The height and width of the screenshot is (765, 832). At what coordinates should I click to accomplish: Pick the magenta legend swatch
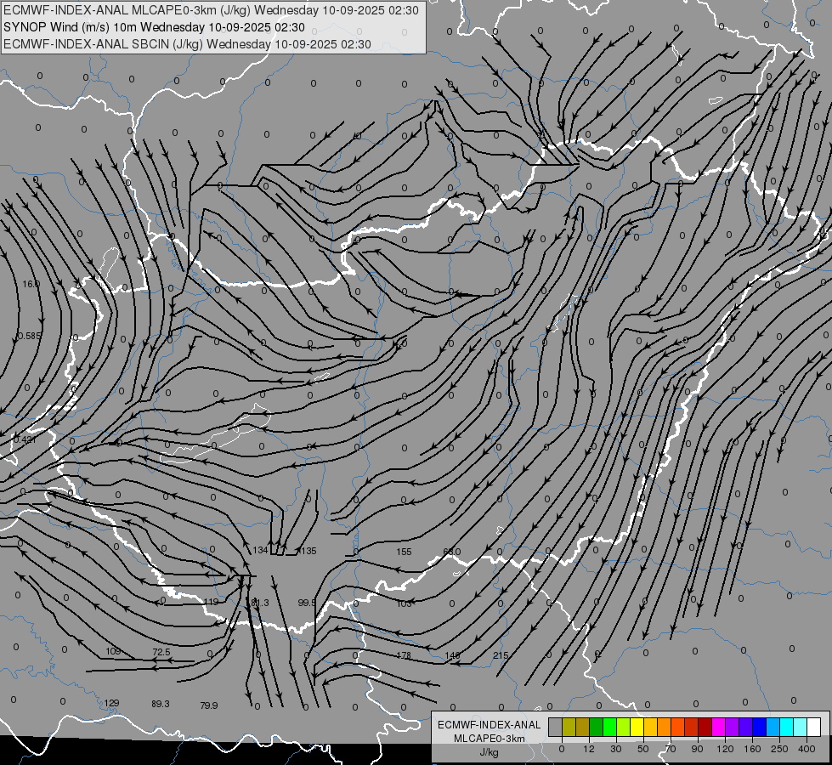point(718,727)
